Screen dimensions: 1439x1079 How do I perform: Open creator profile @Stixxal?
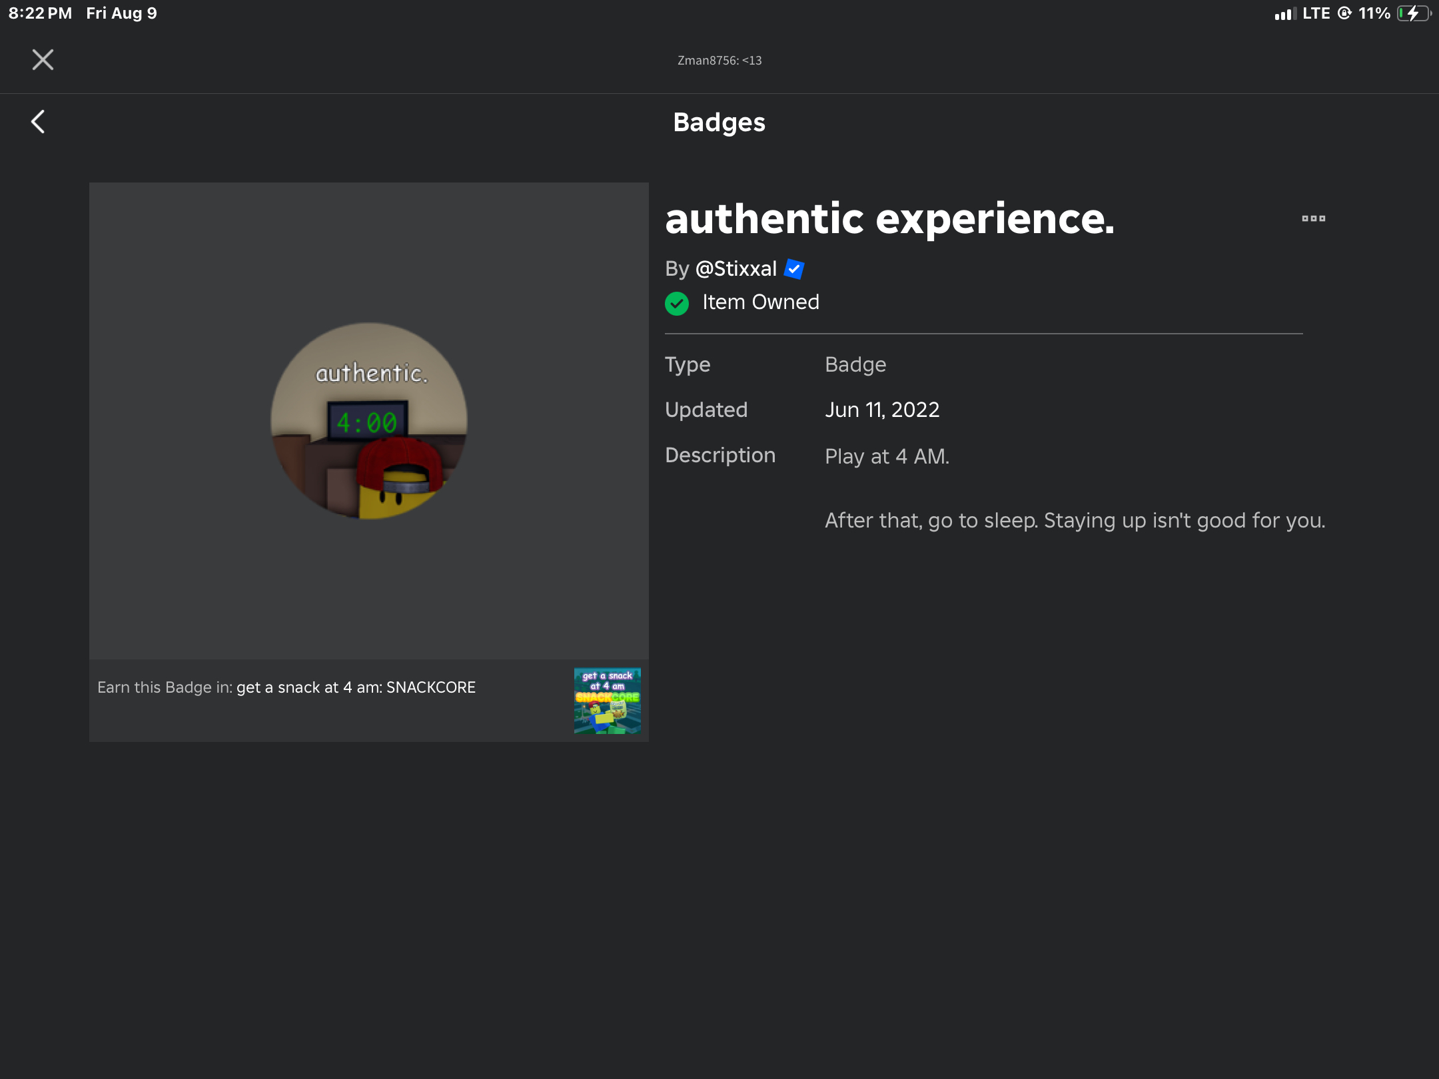pyautogui.click(x=735, y=268)
